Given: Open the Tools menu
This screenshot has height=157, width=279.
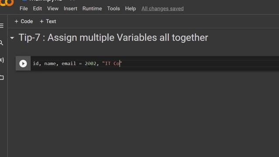Looking at the screenshot, I should coord(113,9).
